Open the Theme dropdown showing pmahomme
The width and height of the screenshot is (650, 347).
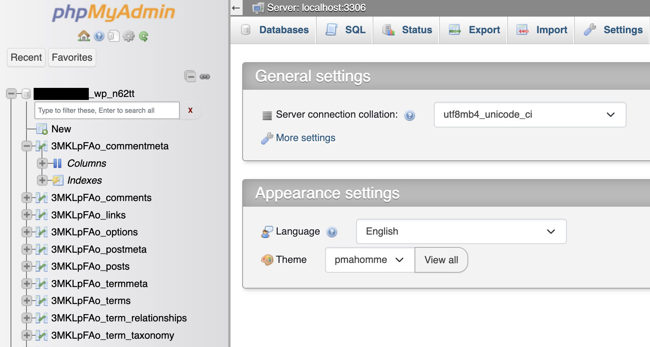pos(370,260)
